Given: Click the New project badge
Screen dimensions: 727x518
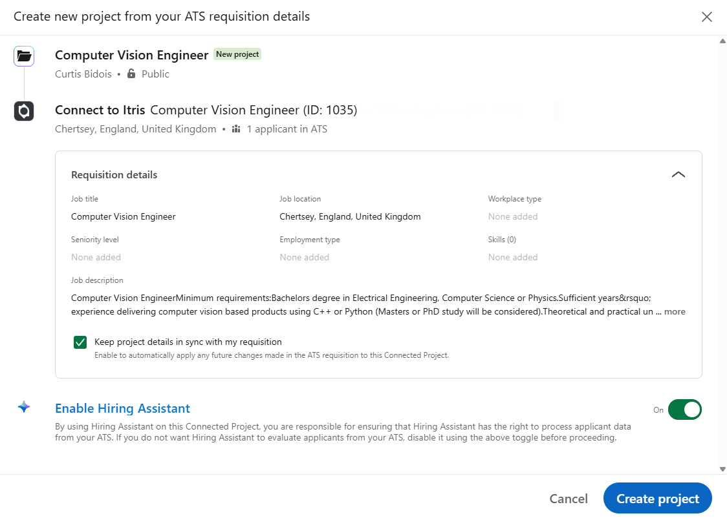Looking at the screenshot, I should [237, 54].
